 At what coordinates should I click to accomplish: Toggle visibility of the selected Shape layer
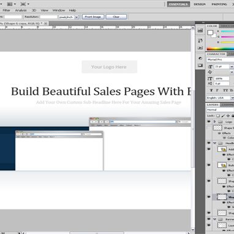209,197
